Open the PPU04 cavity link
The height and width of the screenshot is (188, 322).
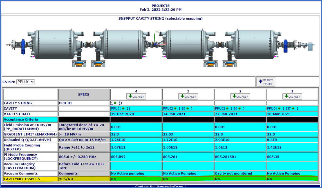point(272,108)
